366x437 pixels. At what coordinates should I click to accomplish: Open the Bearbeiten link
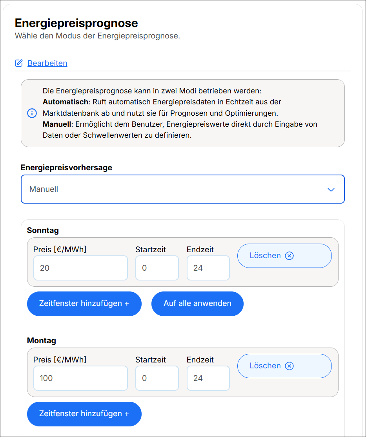point(47,63)
